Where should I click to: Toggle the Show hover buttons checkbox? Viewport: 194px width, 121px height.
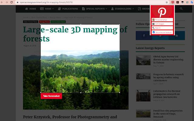154,32
